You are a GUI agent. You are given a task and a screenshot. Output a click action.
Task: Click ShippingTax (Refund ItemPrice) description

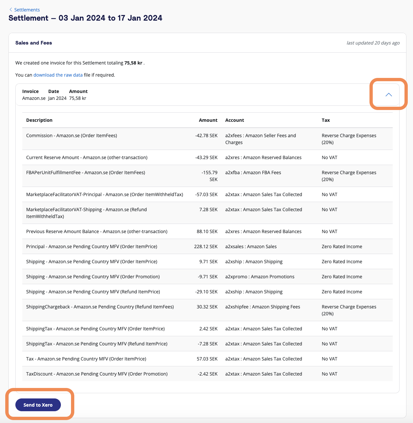(x=97, y=344)
